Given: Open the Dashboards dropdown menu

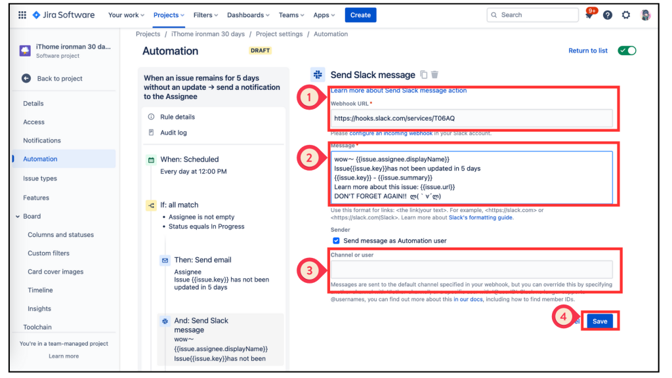Looking at the screenshot, I should coord(248,15).
